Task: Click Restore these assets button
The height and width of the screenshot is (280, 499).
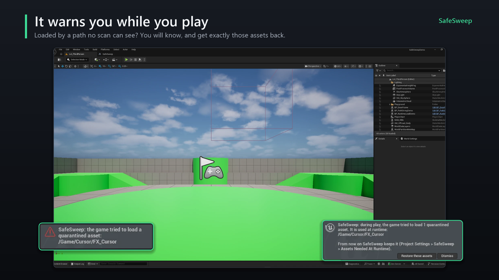Action: click(x=417, y=256)
